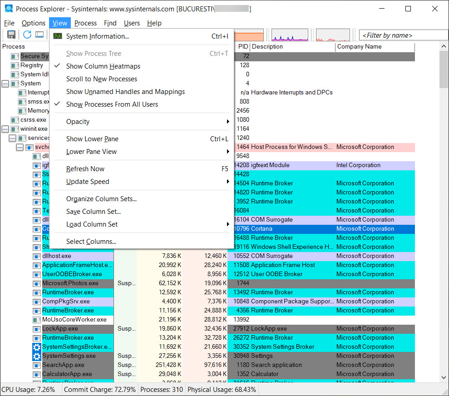
Task: Sort by the PID column header
Action: tap(242, 46)
